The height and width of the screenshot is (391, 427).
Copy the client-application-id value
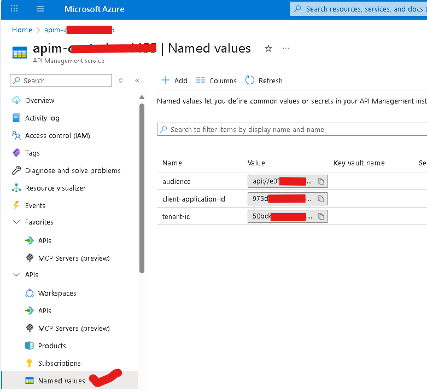click(x=321, y=199)
